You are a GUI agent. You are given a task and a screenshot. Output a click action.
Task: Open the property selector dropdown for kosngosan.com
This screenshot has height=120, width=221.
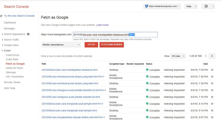[162, 6]
